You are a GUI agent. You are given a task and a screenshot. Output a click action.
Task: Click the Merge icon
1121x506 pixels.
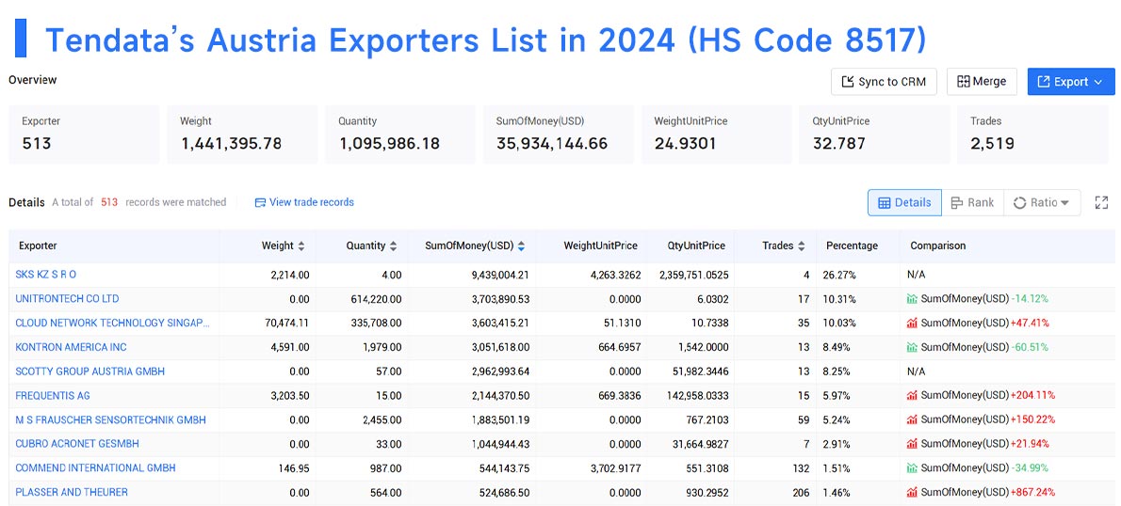point(963,82)
